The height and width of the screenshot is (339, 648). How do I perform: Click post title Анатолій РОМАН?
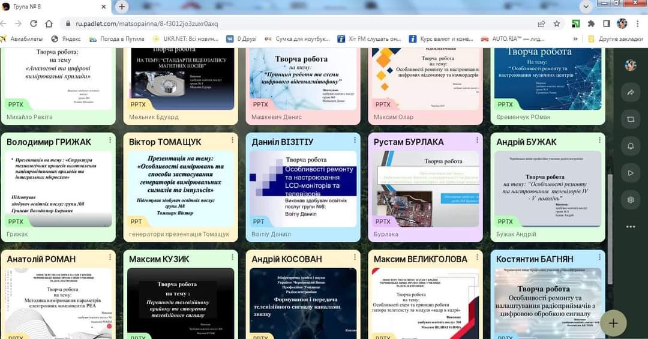41,259
